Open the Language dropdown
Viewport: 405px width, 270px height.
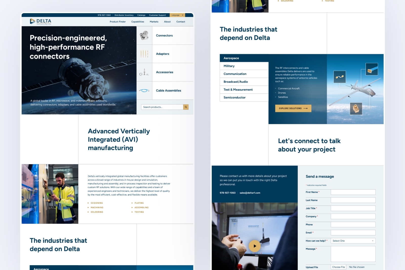pos(177,15)
